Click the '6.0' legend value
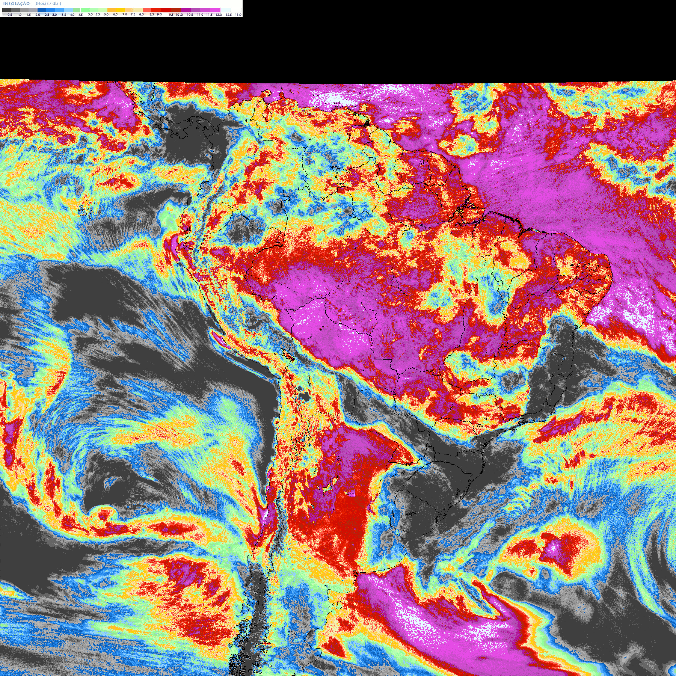676x676 pixels. 106,14
